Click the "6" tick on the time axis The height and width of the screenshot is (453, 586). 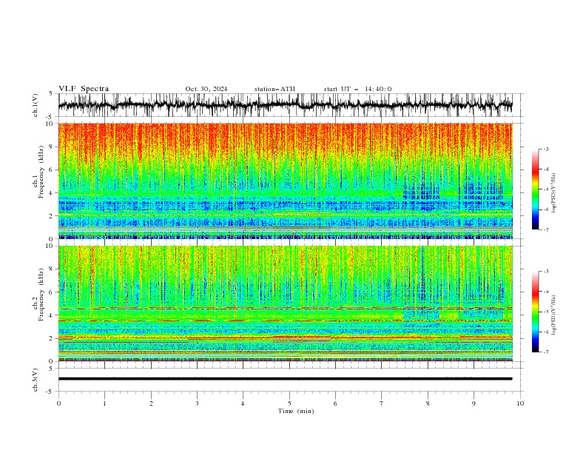pos(335,403)
